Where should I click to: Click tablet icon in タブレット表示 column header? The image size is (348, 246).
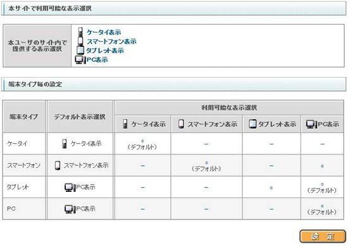click(x=252, y=124)
